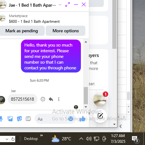145x145 pixels.
Task: Open the $600 - 1 Bed 1 Bath Apartment listing
Action: click(x=34, y=22)
